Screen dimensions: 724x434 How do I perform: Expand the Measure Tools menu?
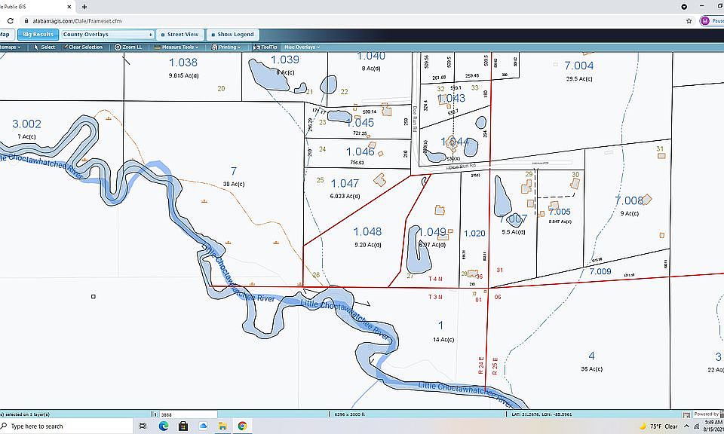tap(177, 47)
